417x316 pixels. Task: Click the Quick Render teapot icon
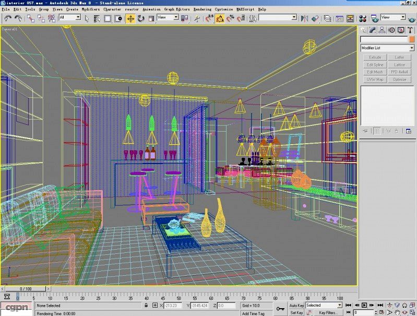tap(412, 19)
